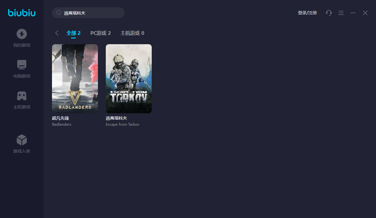The width and height of the screenshot is (376, 218).
Task: Click the 主机游戏 sidebar label
Action: [x=22, y=107]
